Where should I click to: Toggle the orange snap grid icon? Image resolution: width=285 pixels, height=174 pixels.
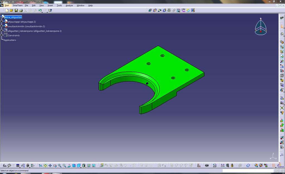274,165
